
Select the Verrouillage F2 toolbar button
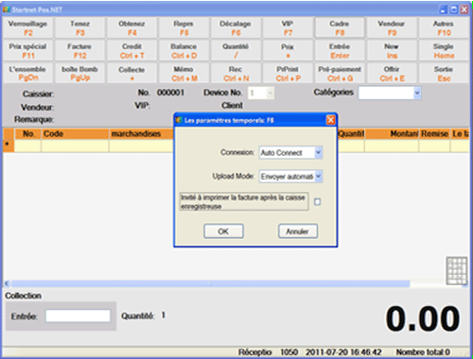27,28
